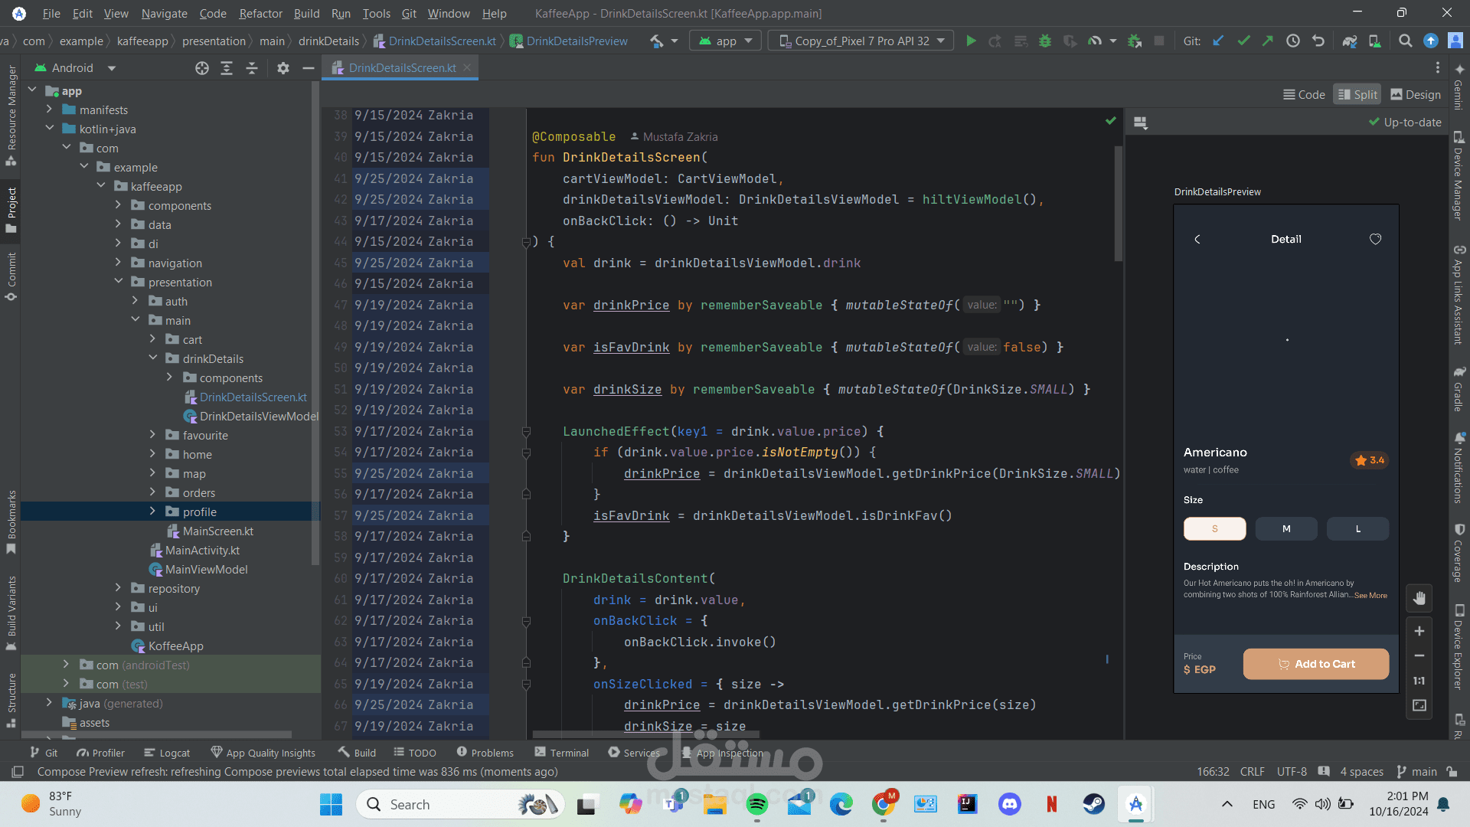Open the Logcat tool window tab
1470x827 pixels.
click(167, 753)
